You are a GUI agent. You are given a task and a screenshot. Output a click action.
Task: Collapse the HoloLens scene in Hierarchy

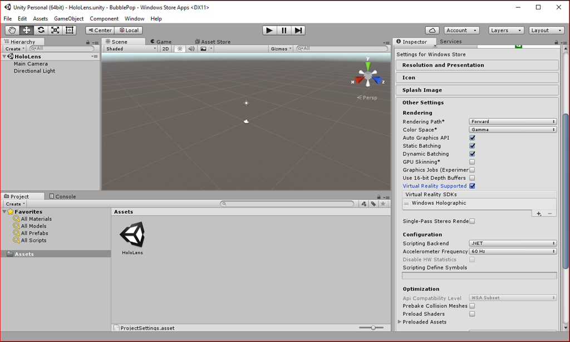[4, 56]
